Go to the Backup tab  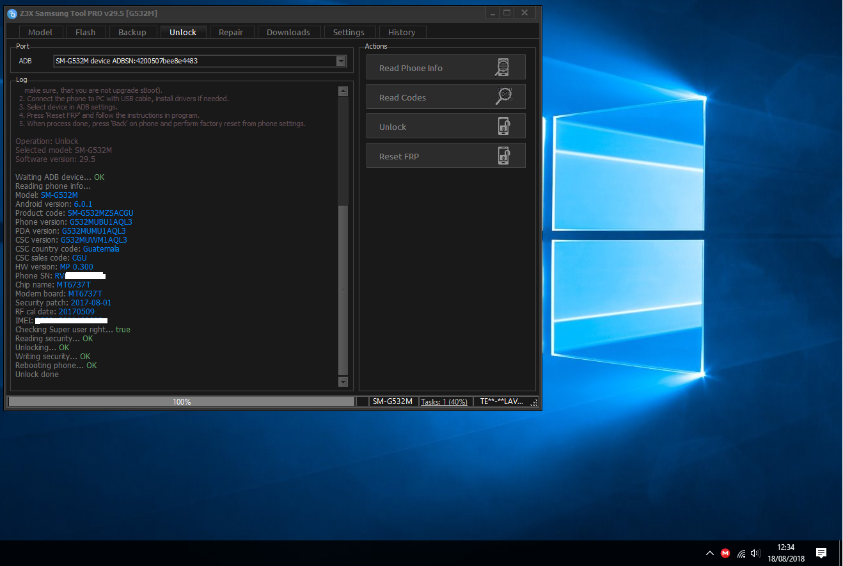(132, 32)
